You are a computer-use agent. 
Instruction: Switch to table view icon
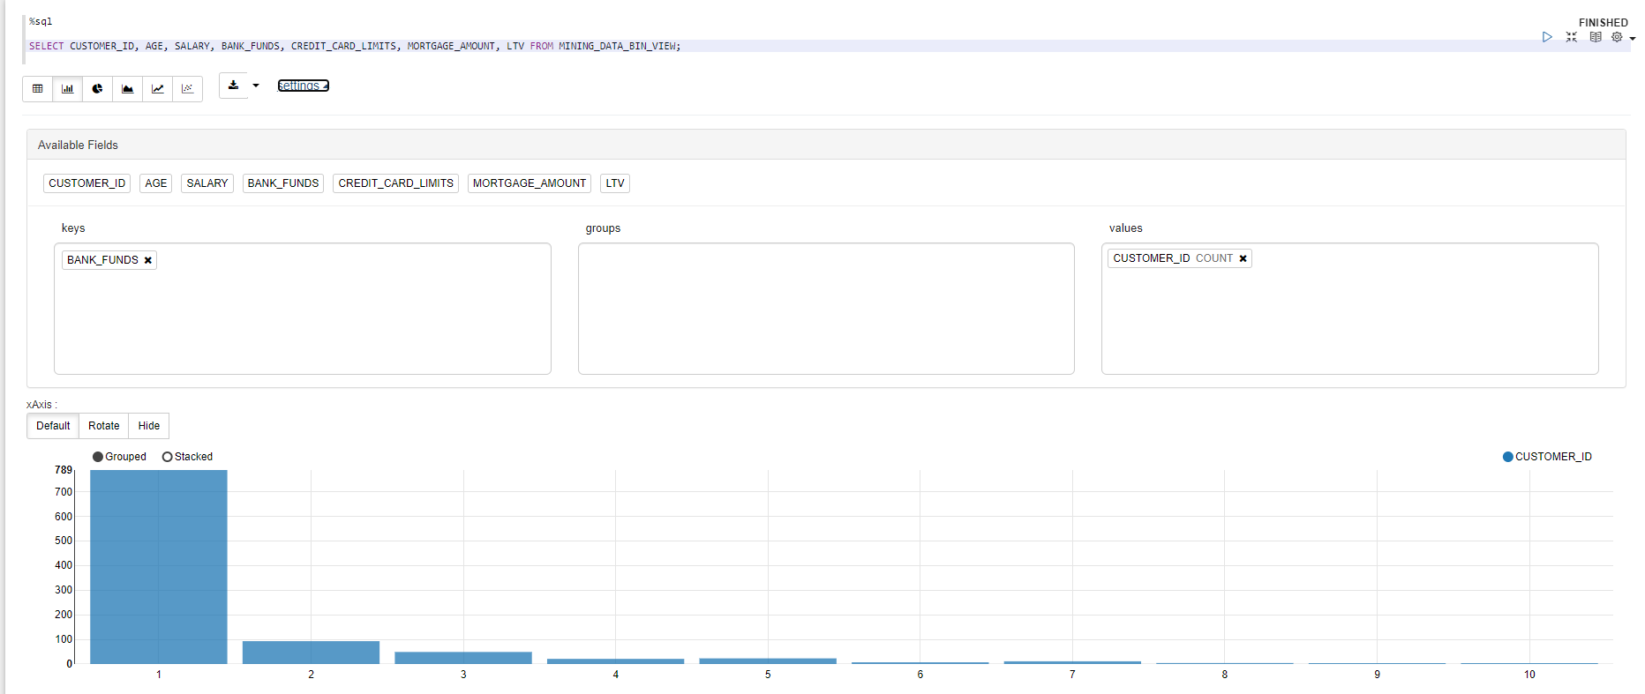pyautogui.click(x=37, y=88)
